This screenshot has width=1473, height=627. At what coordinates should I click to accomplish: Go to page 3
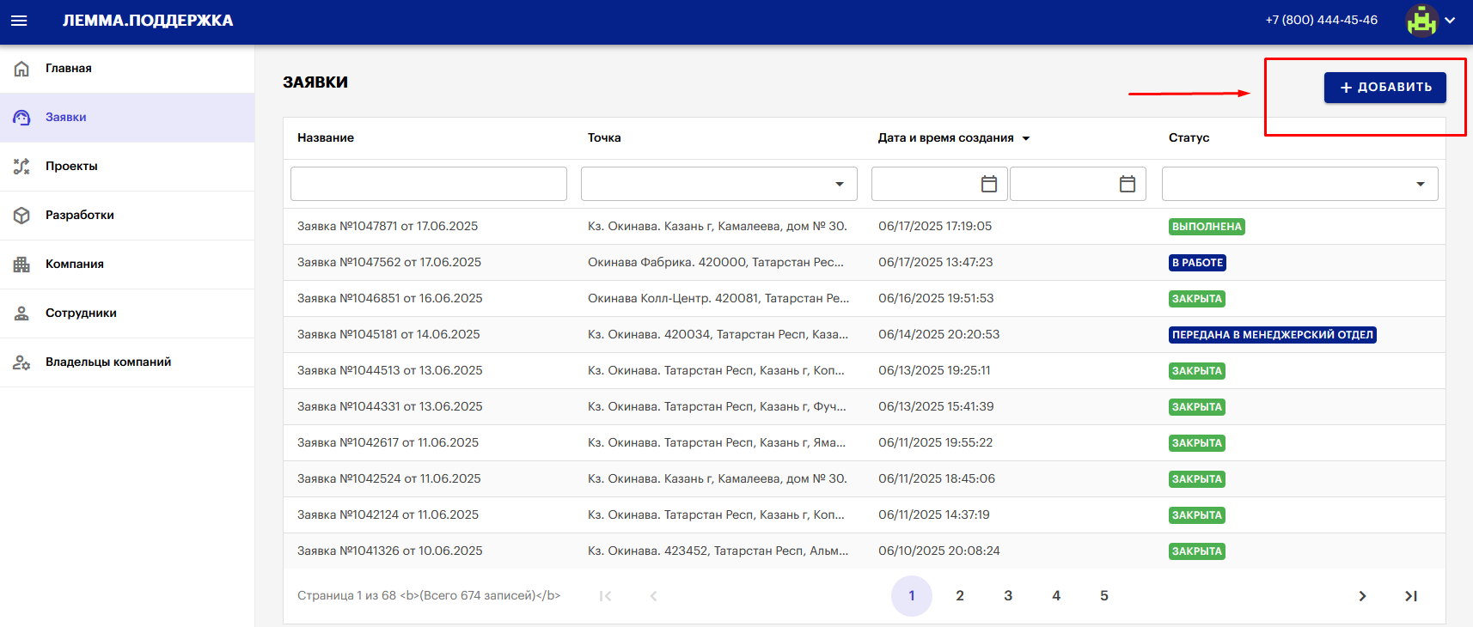1008,596
